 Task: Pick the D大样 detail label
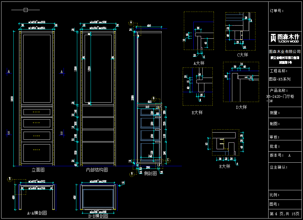coord(241,107)
